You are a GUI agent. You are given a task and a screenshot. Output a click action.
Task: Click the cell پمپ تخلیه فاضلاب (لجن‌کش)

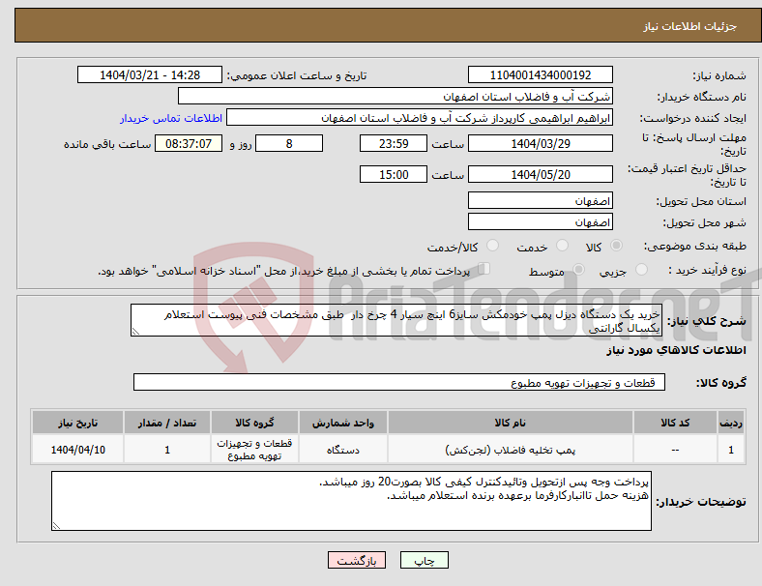pos(511,450)
